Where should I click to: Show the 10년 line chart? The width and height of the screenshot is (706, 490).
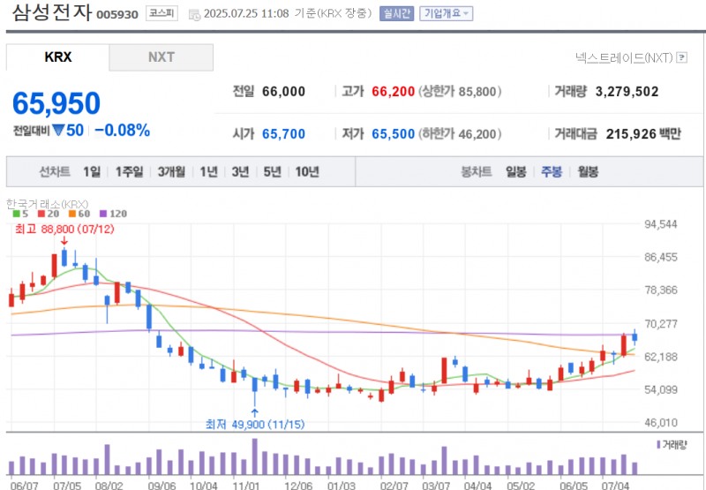(x=307, y=172)
